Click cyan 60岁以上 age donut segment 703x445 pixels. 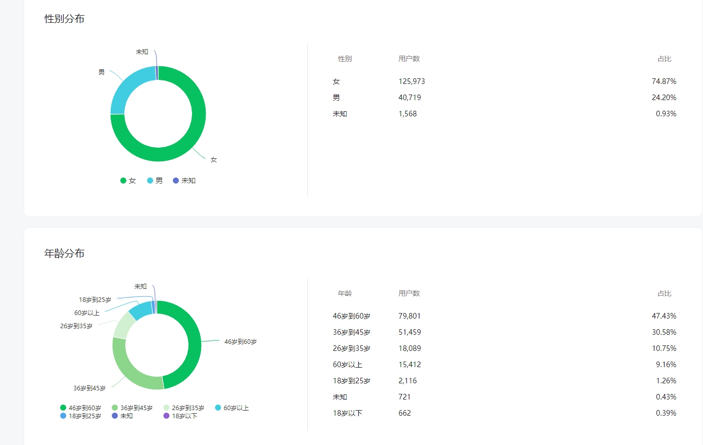coord(140,310)
